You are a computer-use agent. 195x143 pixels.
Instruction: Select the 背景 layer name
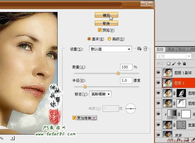pyautogui.click(x=178, y=135)
